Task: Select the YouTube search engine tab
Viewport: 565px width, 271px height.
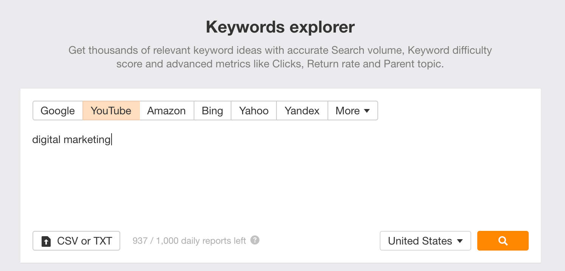Action: [x=111, y=111]
